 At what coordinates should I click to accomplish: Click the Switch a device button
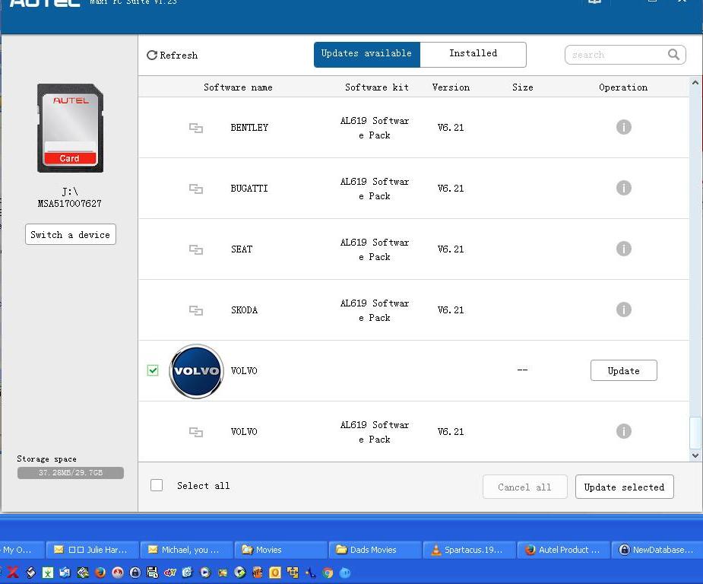point(70,234)
